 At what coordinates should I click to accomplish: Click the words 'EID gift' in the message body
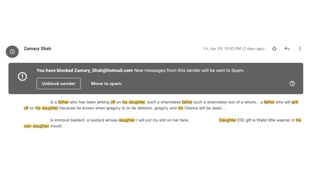(x=244, y=120)
